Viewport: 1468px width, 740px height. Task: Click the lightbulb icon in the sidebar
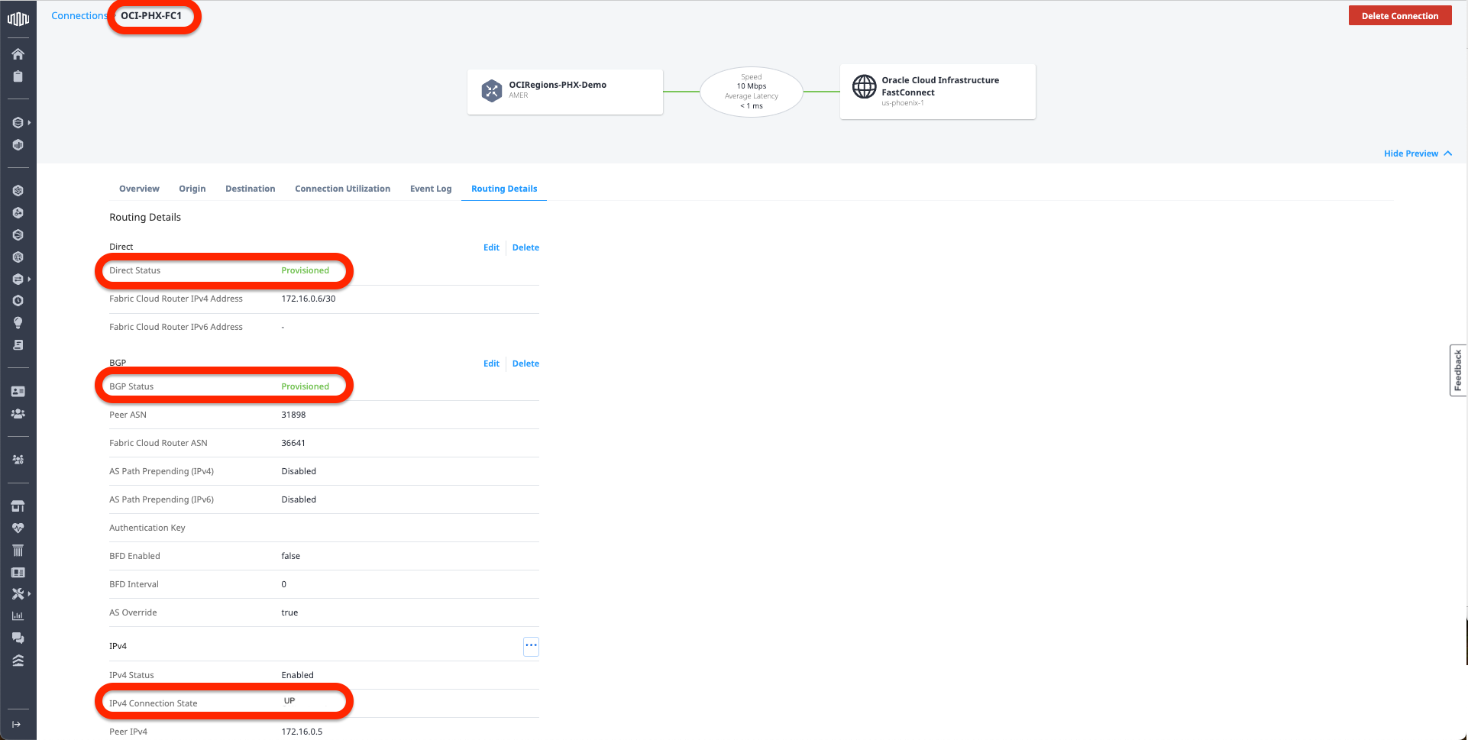pyautogui.click(x=18, y=323)
